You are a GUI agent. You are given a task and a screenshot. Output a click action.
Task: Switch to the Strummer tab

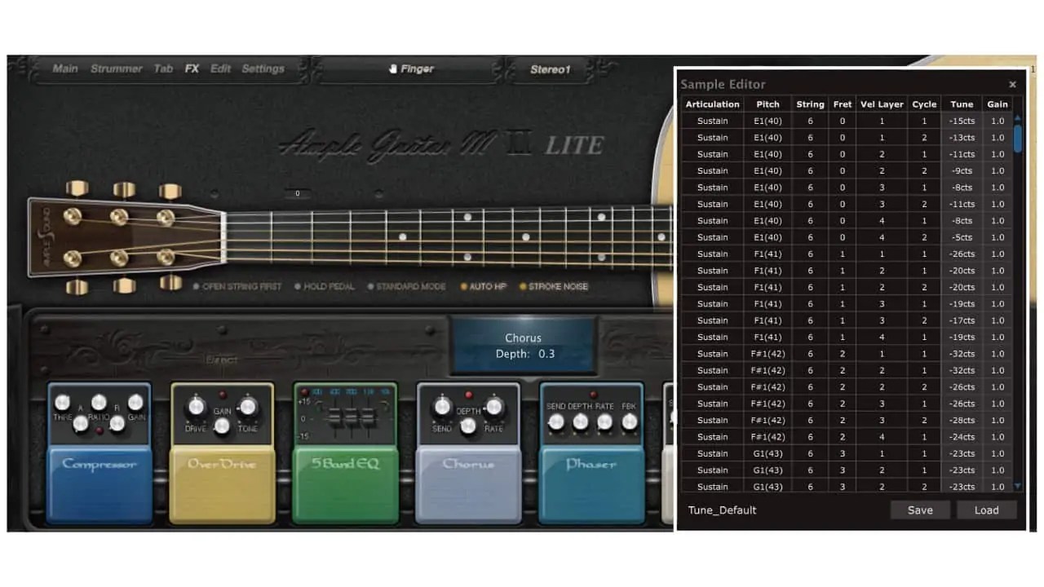pos(117,69)
